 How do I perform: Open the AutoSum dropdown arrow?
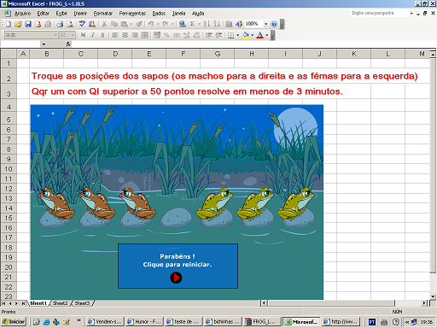coord(199,24)
